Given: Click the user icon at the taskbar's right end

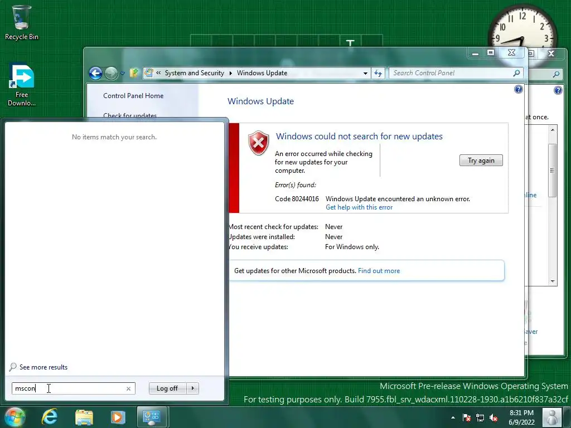Looking at the screenshot, I should pyautogui.click(x=552, y=417).
